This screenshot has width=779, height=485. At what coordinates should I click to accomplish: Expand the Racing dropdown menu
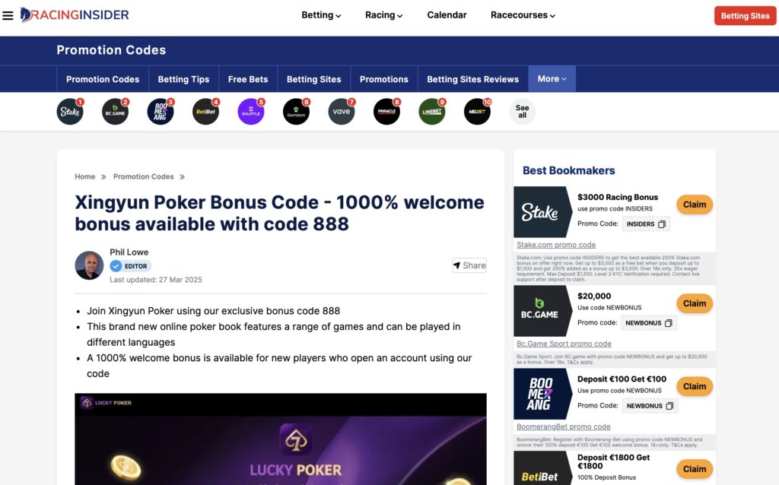click(x=383, y=15)
